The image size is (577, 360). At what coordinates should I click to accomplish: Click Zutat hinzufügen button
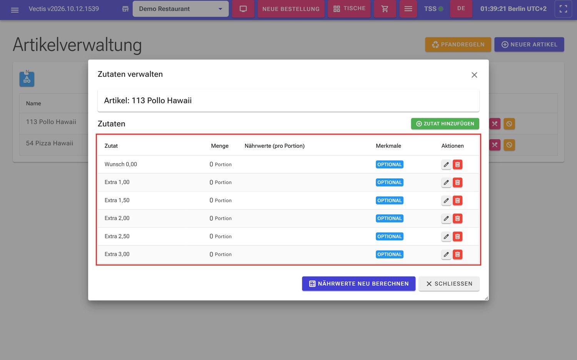445,124
